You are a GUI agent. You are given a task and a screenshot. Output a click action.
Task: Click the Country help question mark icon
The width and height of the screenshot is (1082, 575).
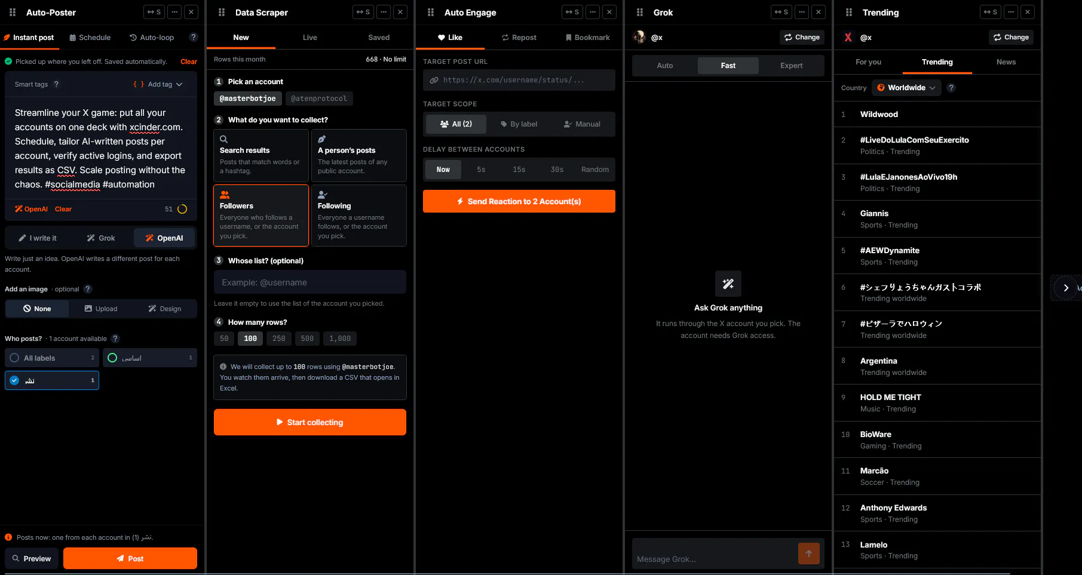pyautogui.click(x=951, y=88)
